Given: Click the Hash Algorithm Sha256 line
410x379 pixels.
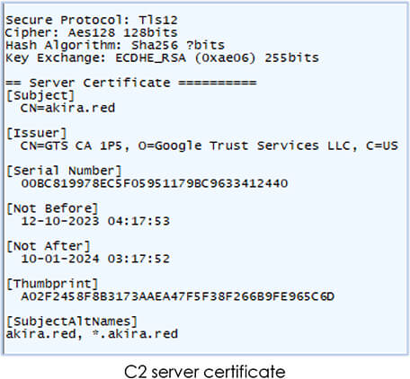Looking at the screenshot, I should coord(115,45).
